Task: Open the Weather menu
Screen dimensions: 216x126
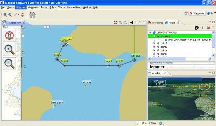Action: click(21, 7)
